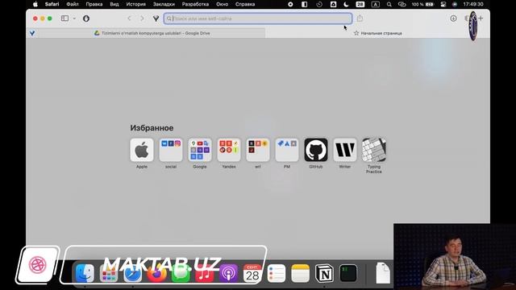
Task: Click the screen recording status icon
Action: click(290, 4)
